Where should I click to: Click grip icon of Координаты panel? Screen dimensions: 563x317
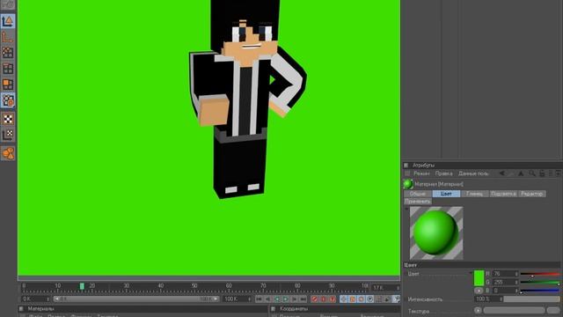274,309
